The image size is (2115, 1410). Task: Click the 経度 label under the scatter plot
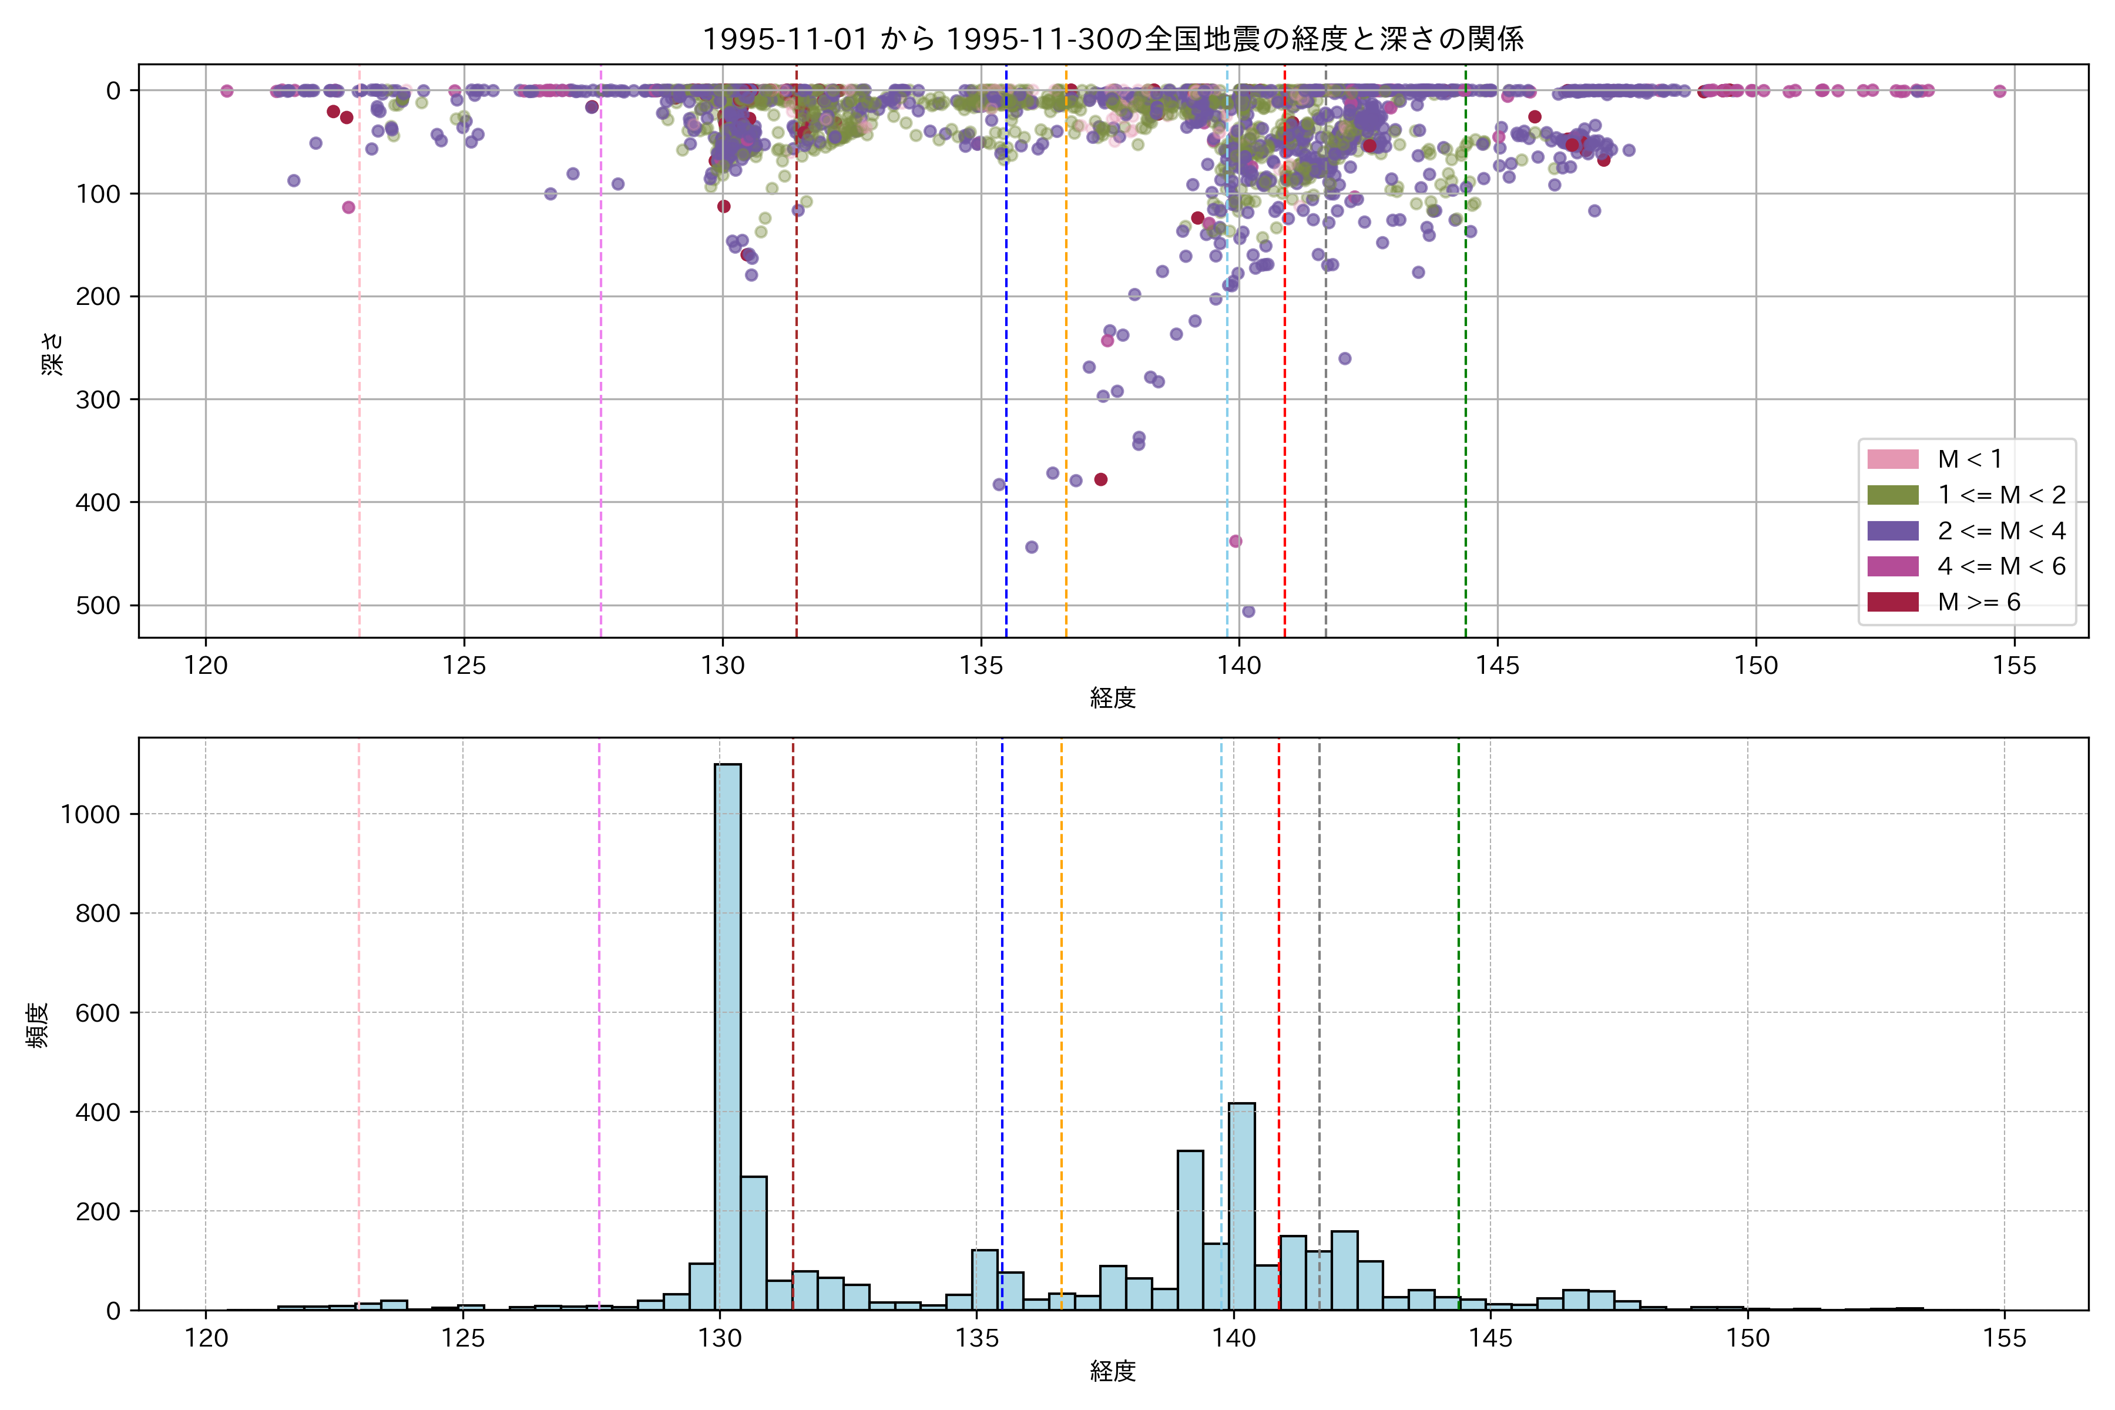(1112, 698)
